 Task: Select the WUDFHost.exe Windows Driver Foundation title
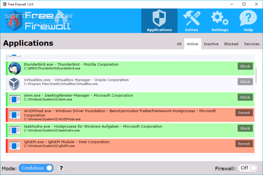click(120, 113)
